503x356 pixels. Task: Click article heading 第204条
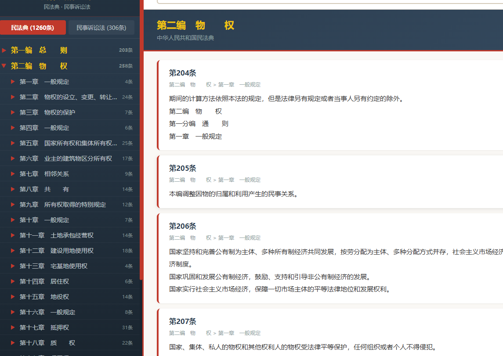pyautogui.click(x=183, y=73)
